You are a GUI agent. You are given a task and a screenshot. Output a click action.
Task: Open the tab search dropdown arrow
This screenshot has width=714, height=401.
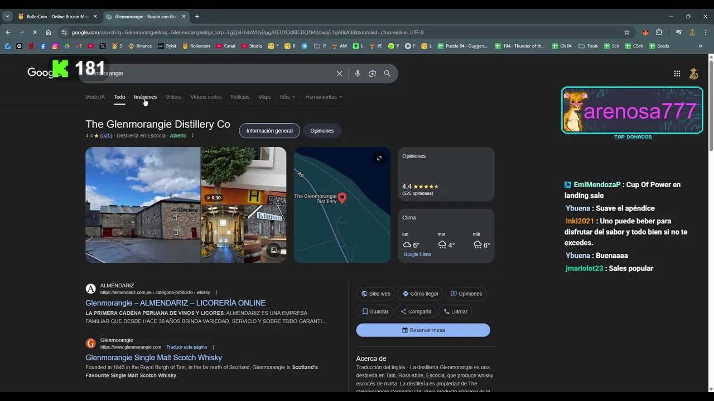point(7,17)
